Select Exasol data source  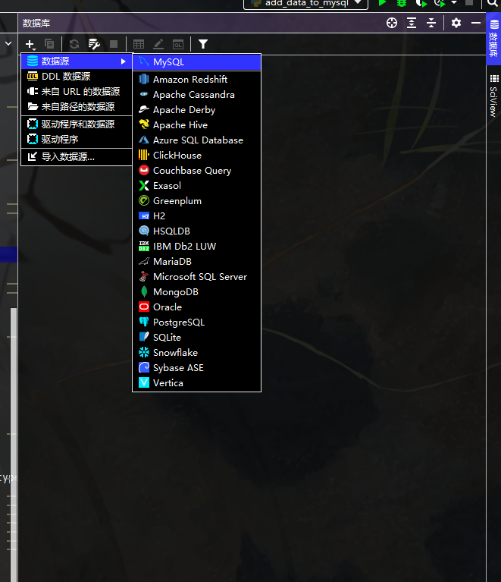196,186
